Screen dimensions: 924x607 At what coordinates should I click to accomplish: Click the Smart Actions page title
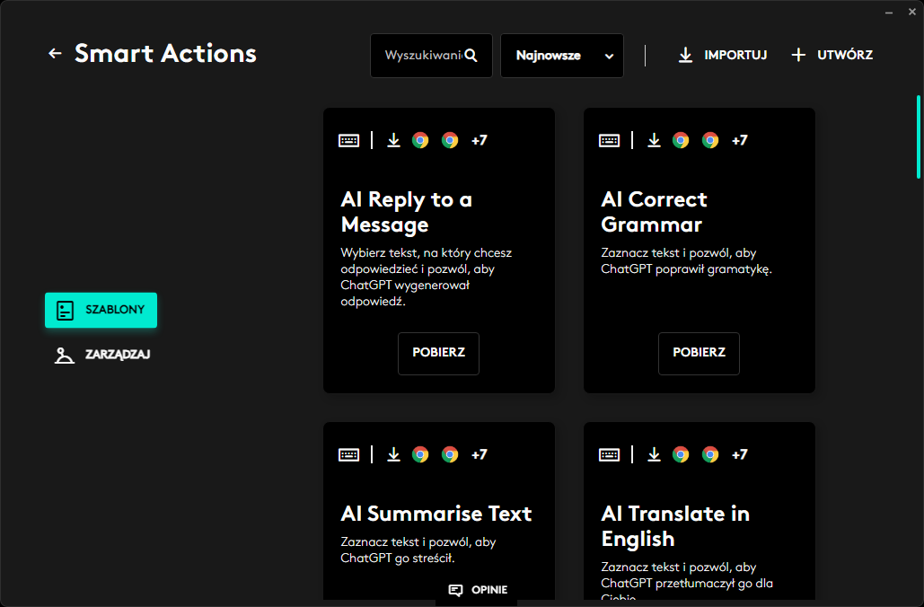tap(165, 54)
